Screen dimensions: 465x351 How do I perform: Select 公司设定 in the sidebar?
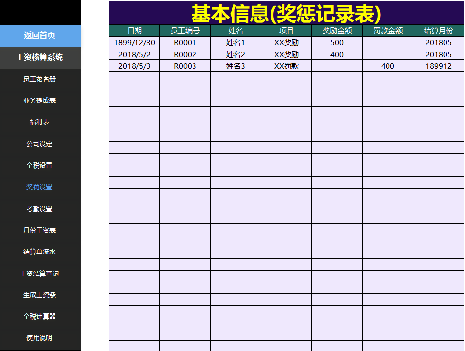(40, 144)
